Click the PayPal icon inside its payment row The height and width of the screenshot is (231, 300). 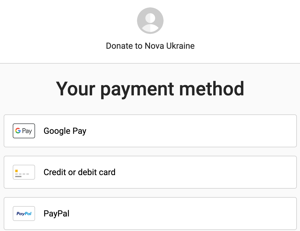(x=24, y=213)
